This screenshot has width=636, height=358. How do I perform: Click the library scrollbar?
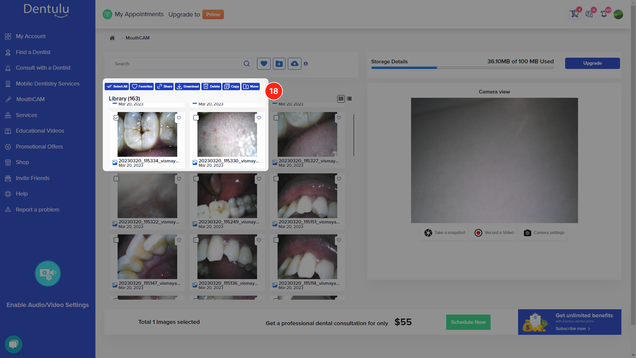[353, 135]
